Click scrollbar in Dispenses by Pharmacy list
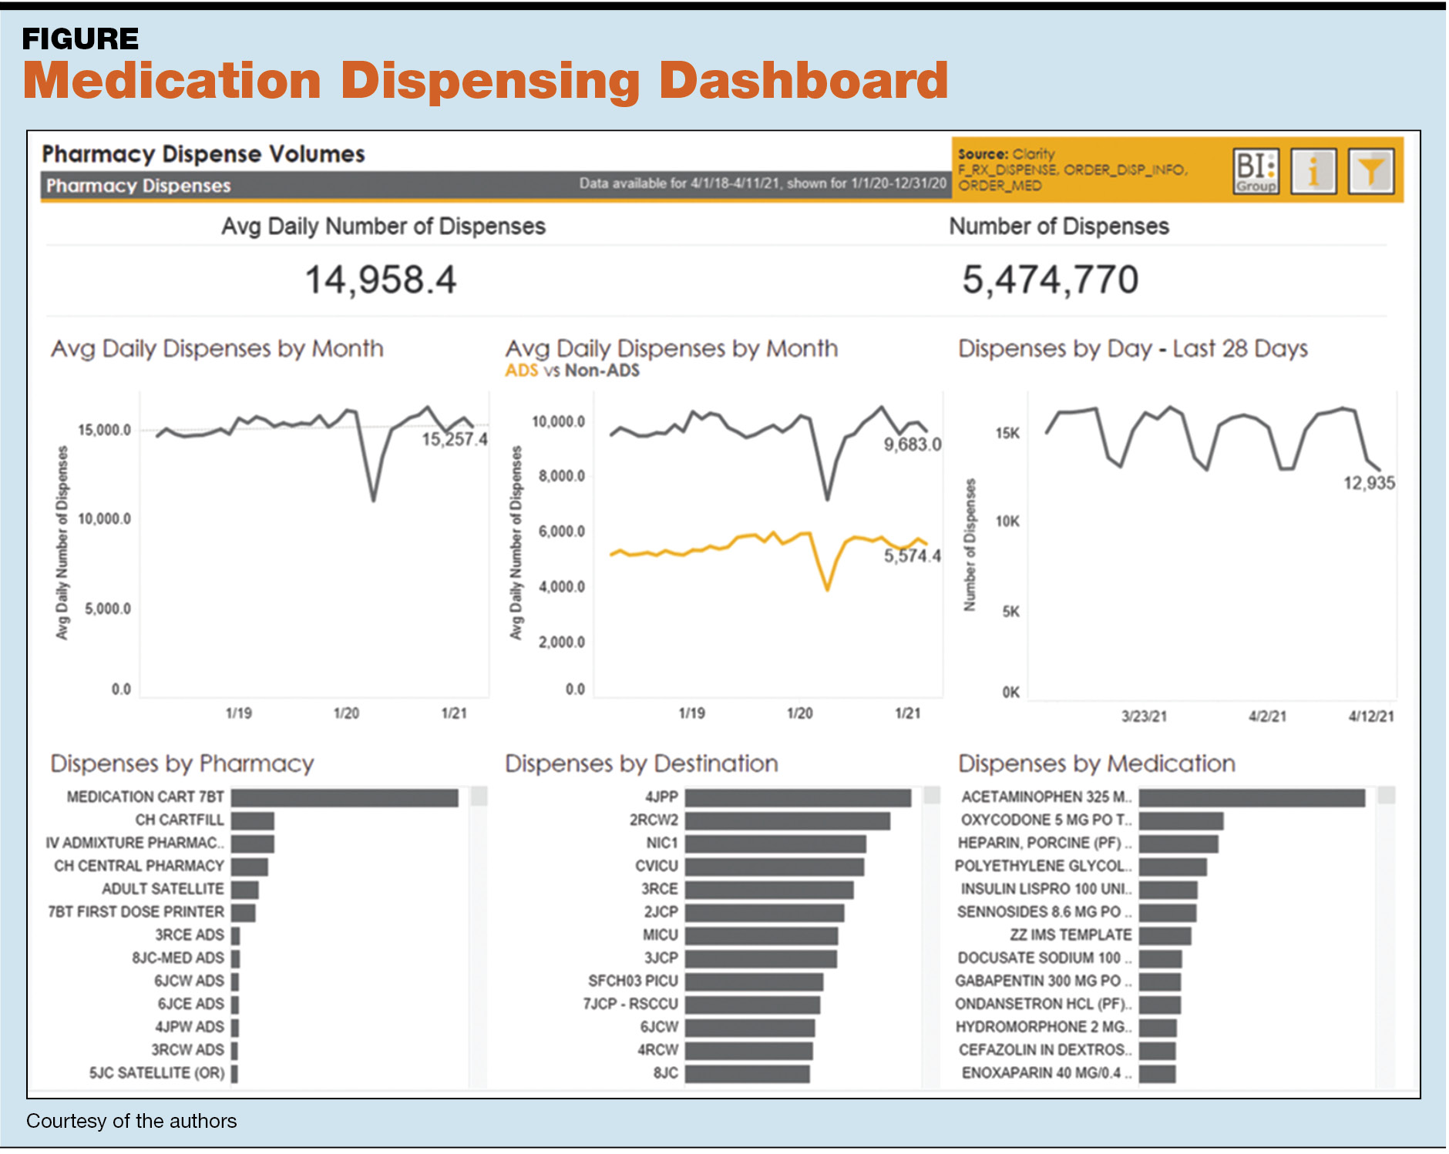Screen dimensions: 1449x1154 pyautogui.click(x=479, y=796)
